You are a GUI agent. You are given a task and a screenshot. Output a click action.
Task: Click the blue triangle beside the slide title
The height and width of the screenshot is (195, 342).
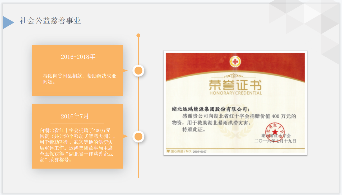(x=7, y=22)
